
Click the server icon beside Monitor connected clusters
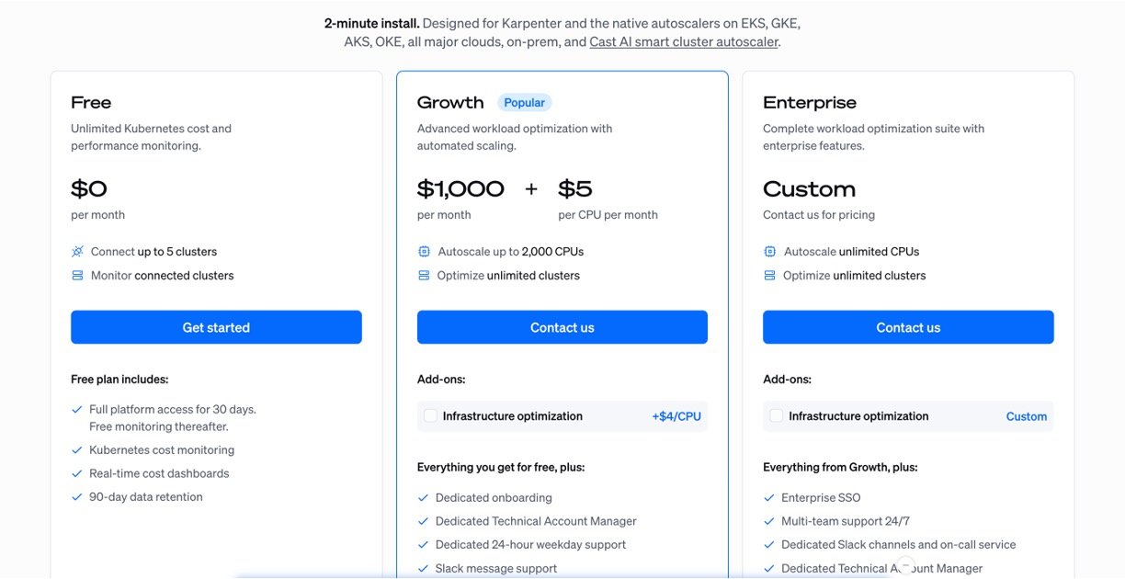pos(77,276)
